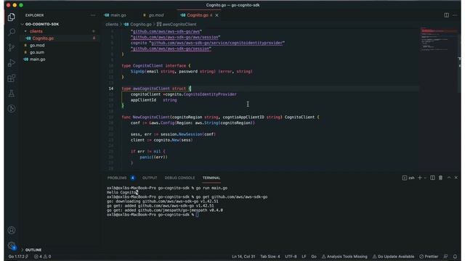Click NewCognitoClient function name in code
Screen dimensions: 465x261
click(x=151, y=117)
